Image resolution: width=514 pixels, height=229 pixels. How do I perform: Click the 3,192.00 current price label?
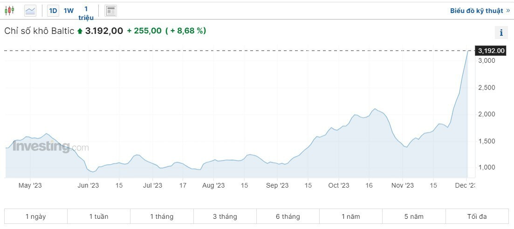point(491,51)
